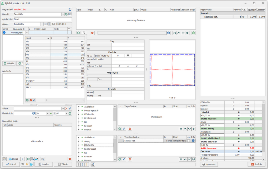The image size is (268, 169).
Task: Open the Kontakt dropdown list
Action: (63, 14)
